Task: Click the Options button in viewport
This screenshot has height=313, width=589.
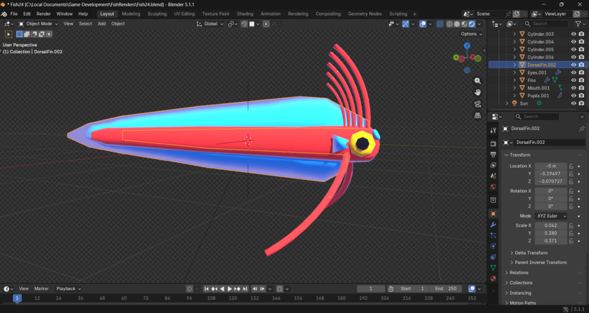Action: click(x=472, y=34)
